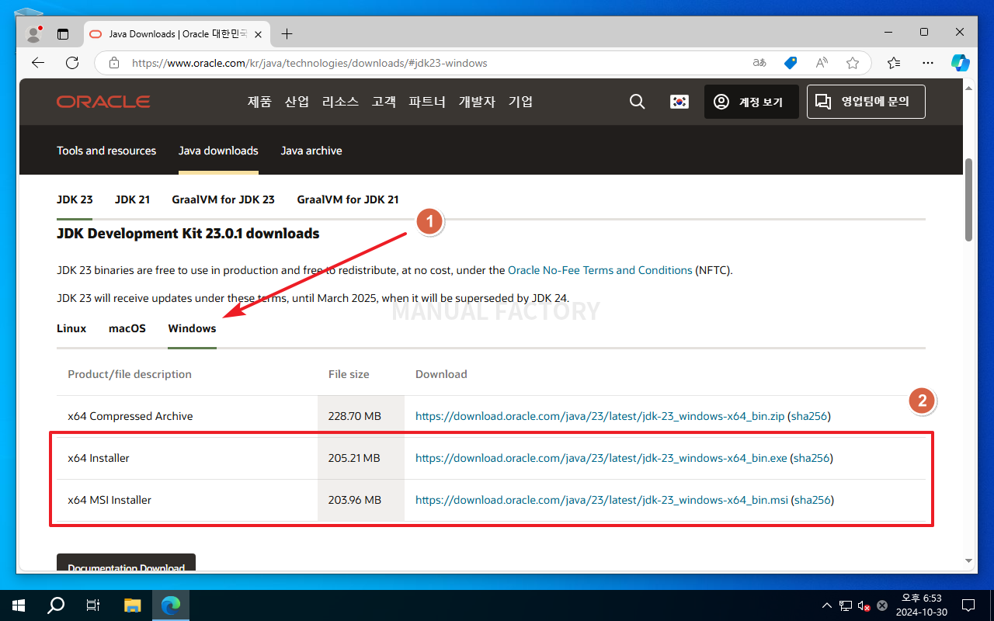
Task: Open the 개발자 menu
Action: click(x=477, y=102)
